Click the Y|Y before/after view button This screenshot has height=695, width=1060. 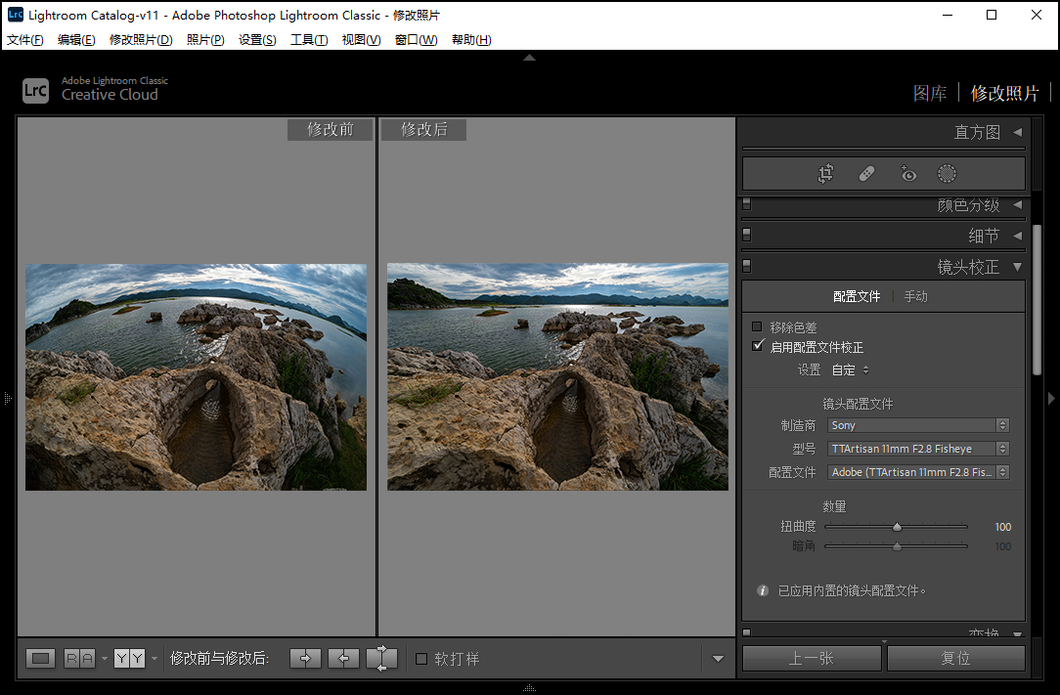click(x=129, y=659)
